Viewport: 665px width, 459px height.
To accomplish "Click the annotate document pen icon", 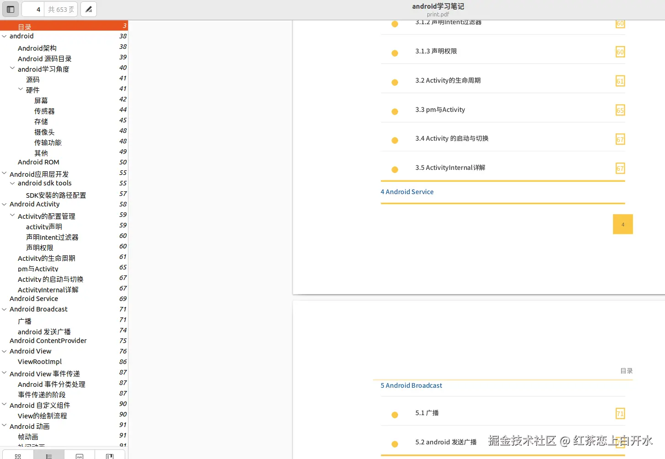I will coord(89,9).
